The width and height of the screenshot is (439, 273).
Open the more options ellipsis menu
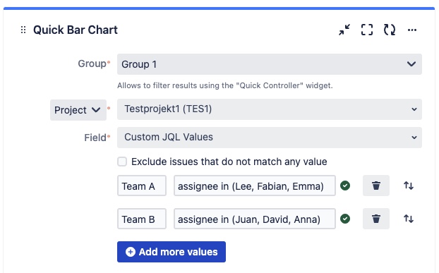pyautogui.click(x=412, y=30)
